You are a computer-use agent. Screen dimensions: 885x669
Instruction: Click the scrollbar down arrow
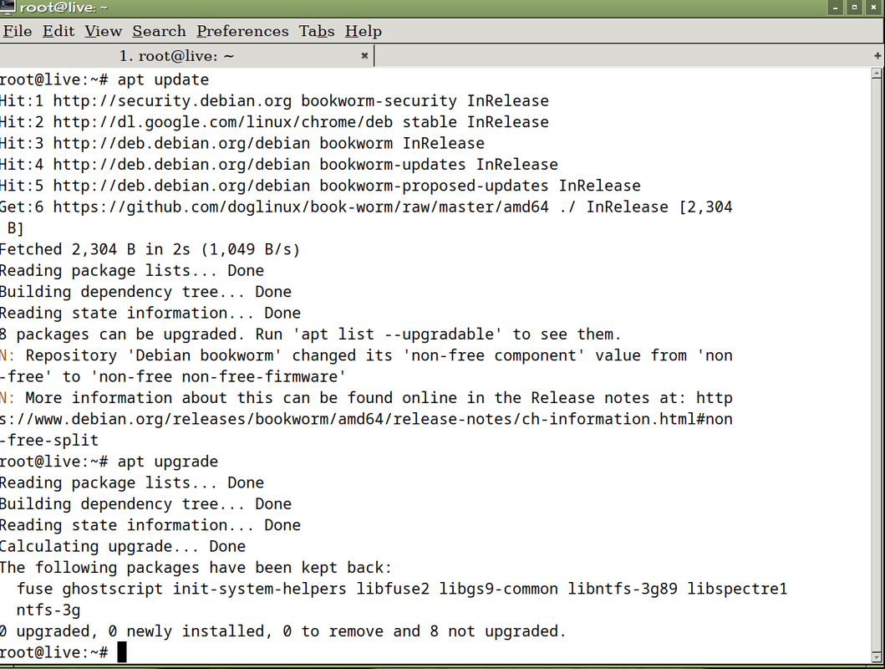click(x=877, y=657)
